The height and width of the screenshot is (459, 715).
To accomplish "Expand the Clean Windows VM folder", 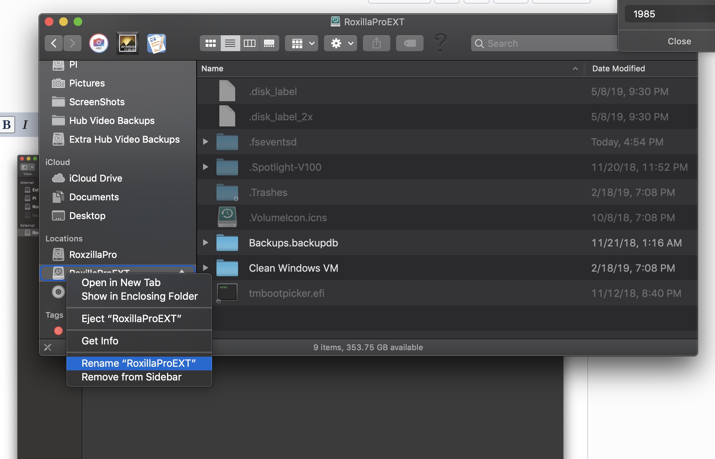I will [205, 268].
